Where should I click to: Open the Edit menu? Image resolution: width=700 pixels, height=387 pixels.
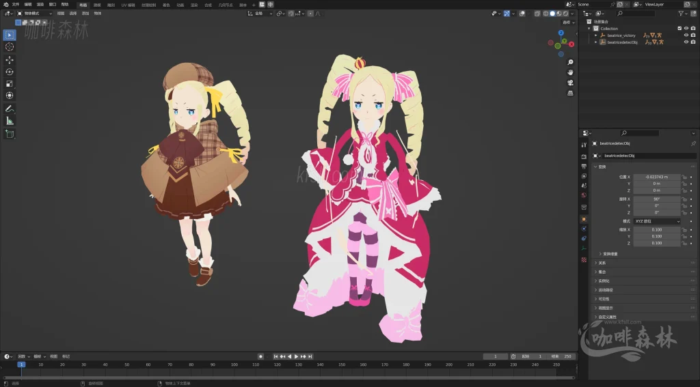[27, 5]
